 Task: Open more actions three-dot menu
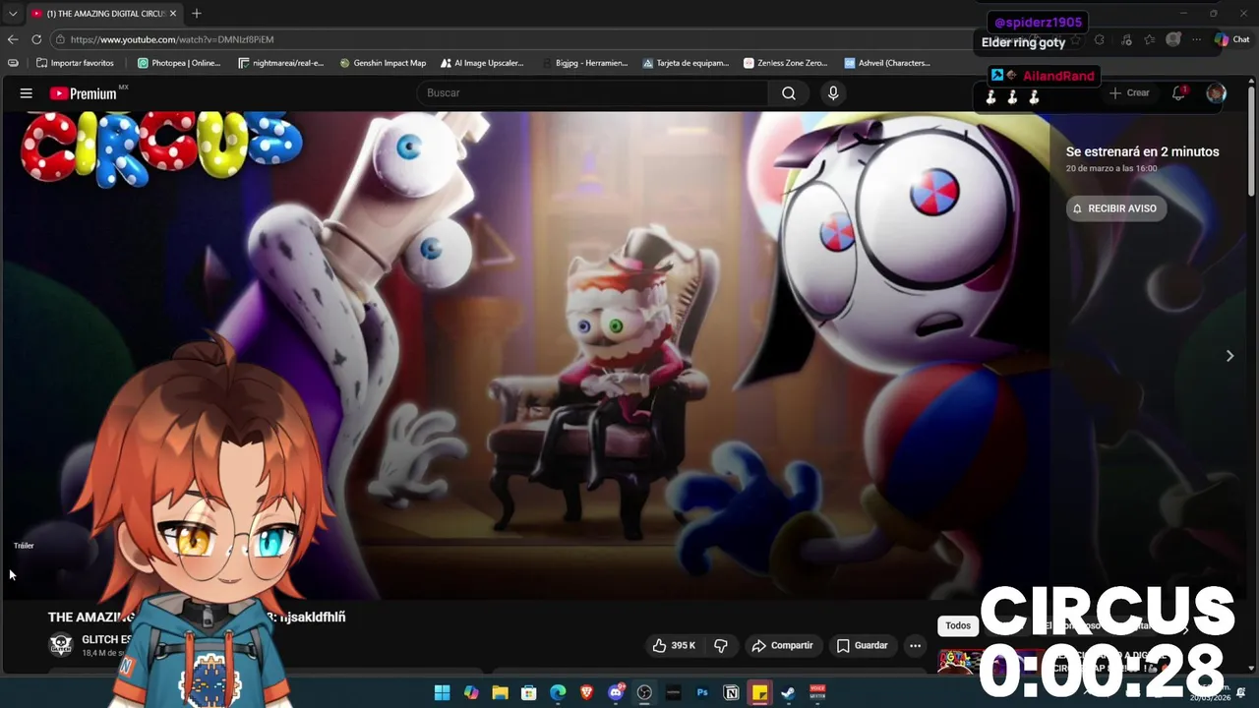pos(915,646)
